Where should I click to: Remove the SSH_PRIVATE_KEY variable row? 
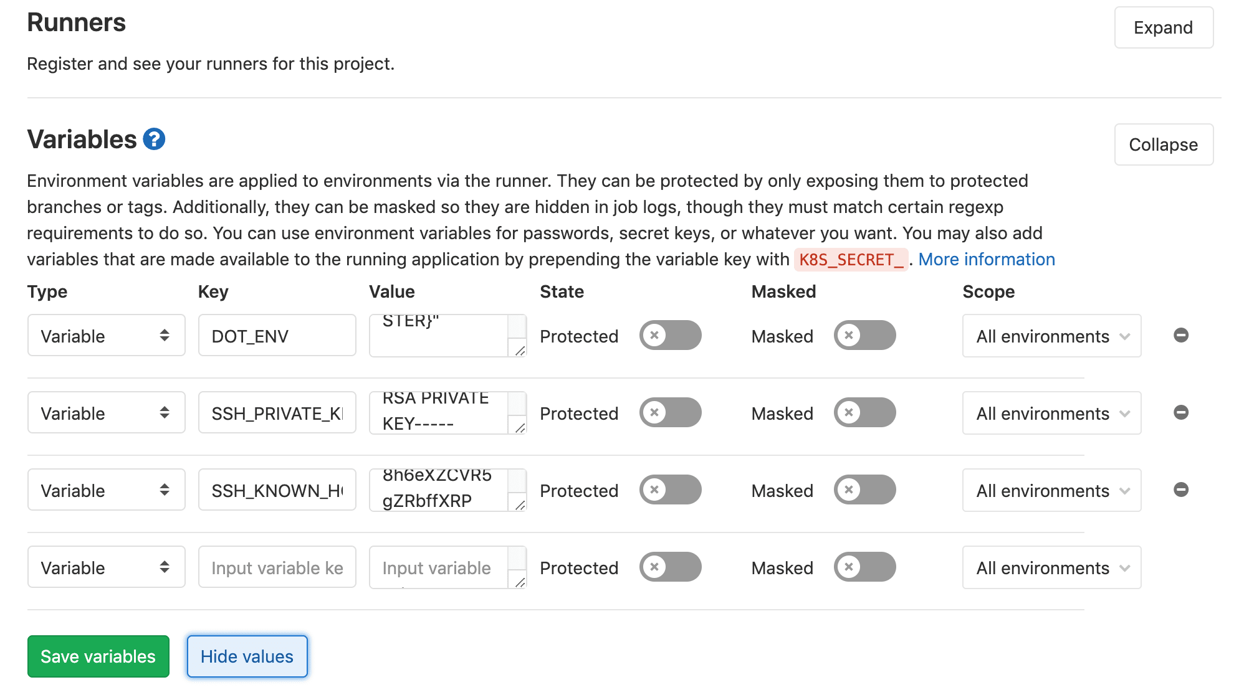1180,413
